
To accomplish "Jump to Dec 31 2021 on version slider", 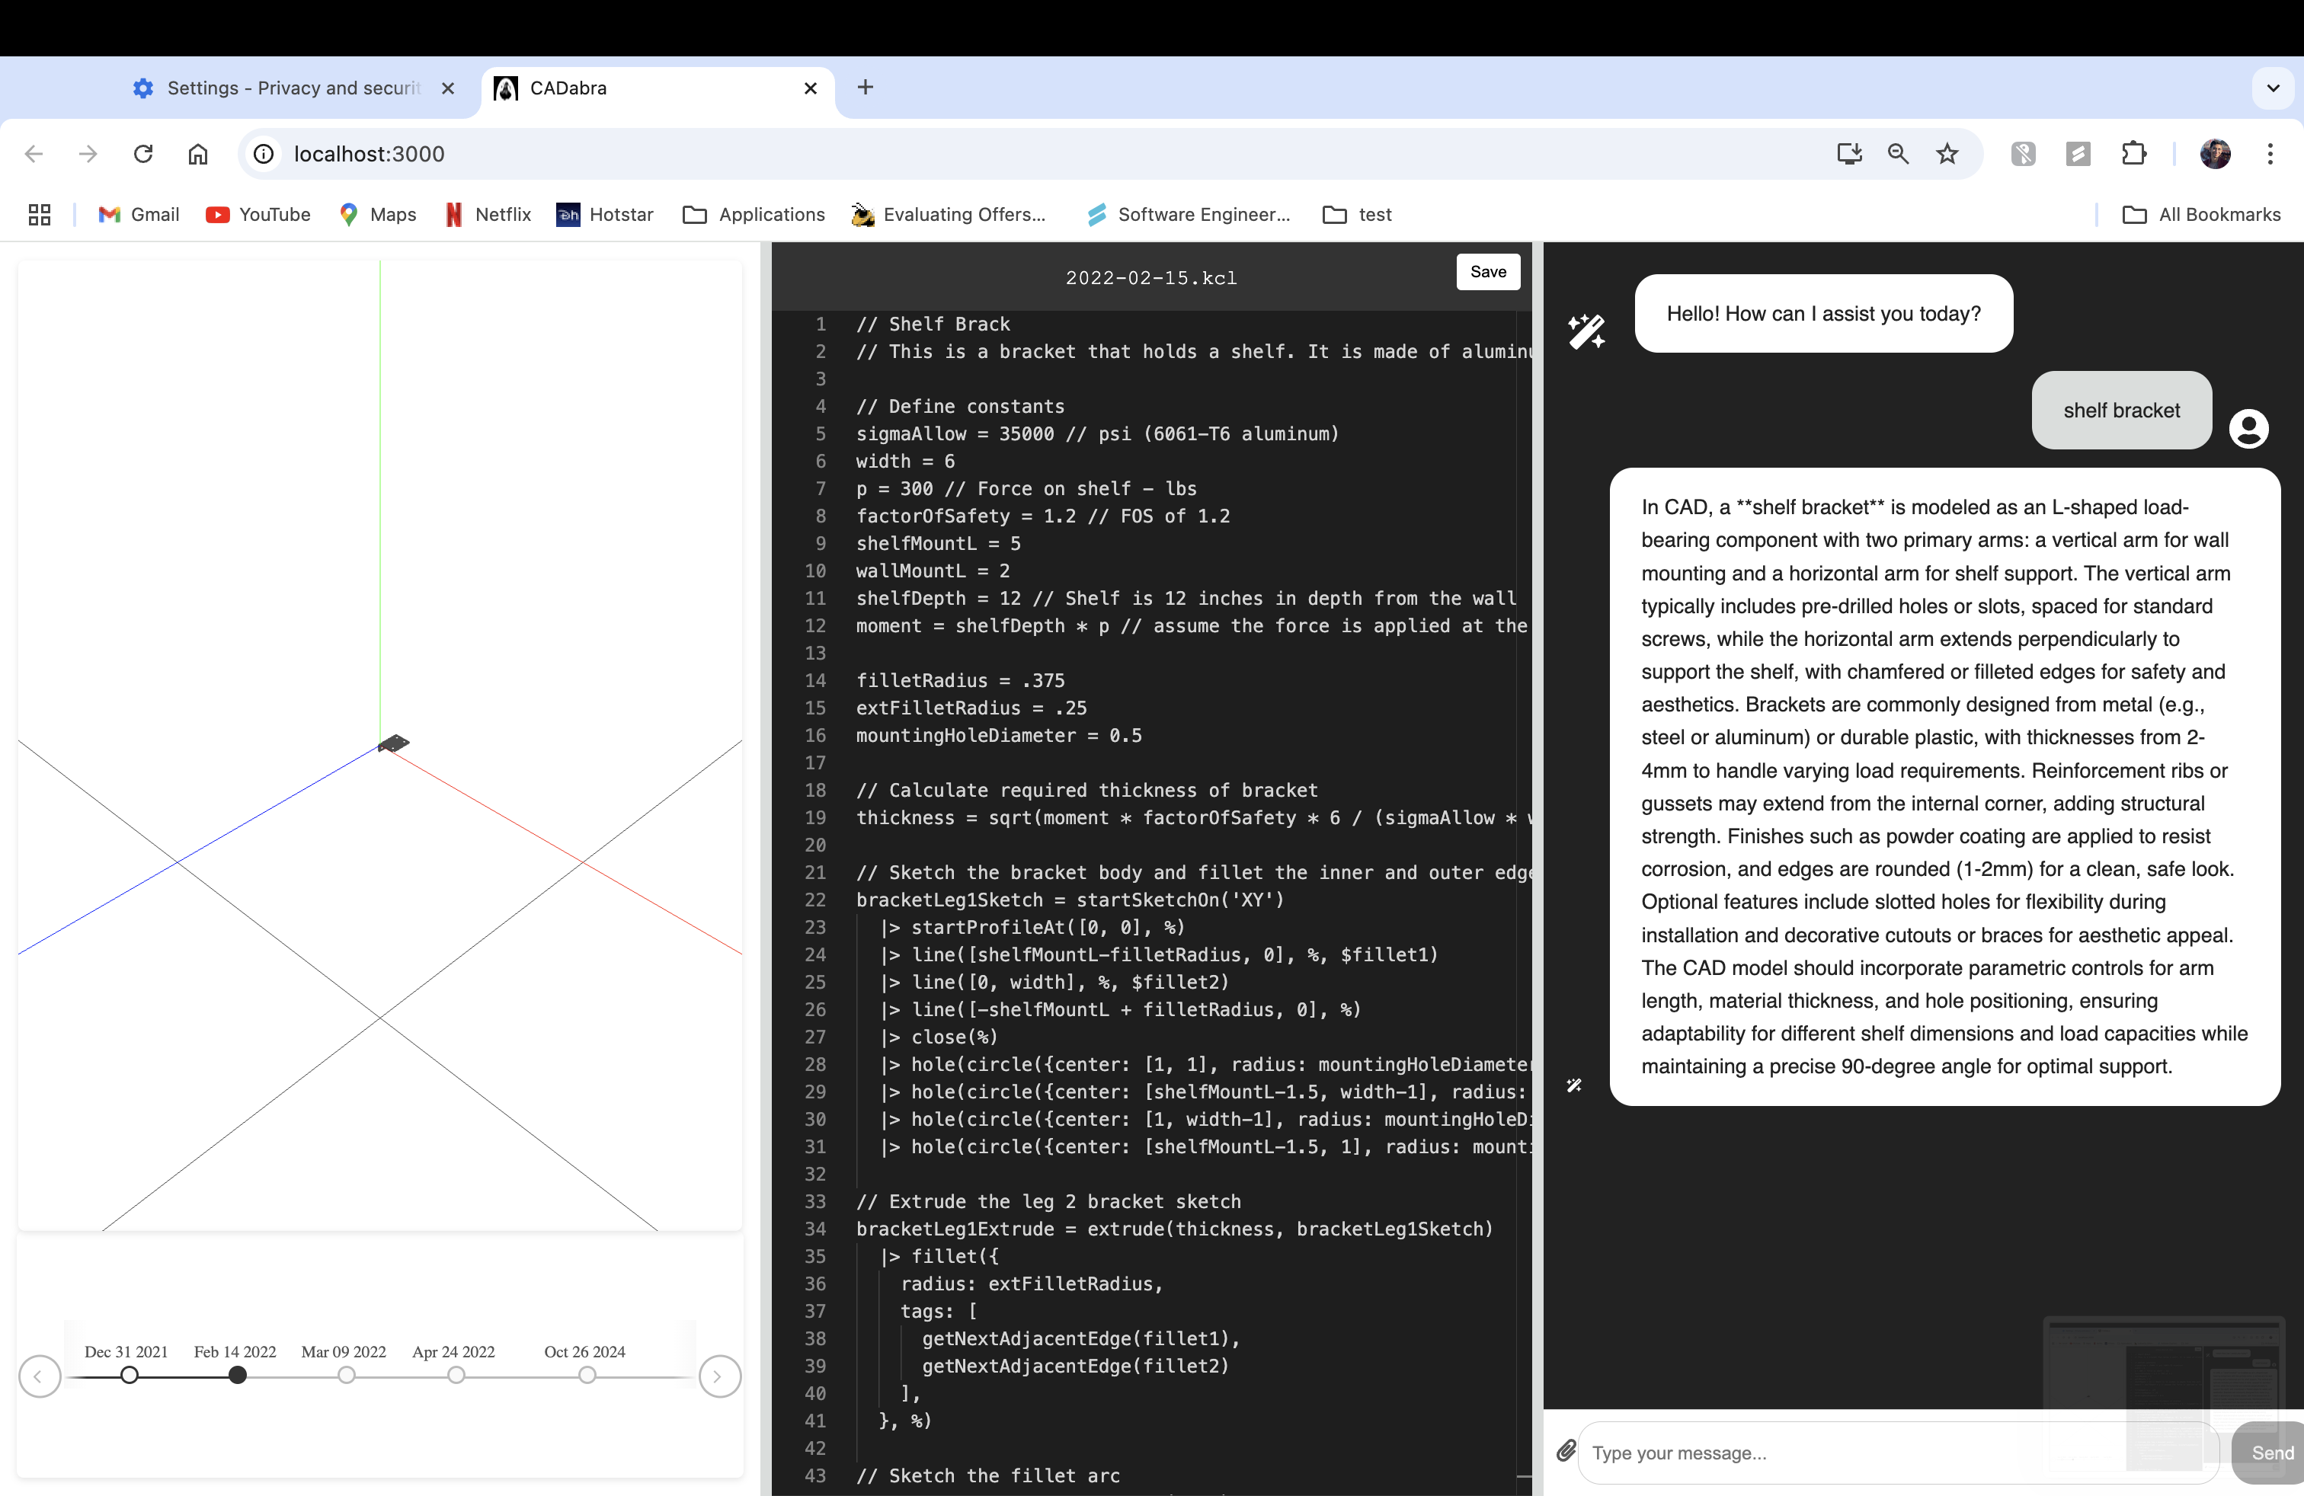I will 129,1375.
